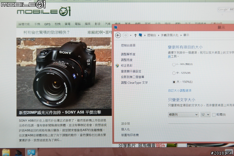The height and width of the screenshot is (156, 234).
Task: Click the monitor icon in the address bar
Action: (140, 35)
